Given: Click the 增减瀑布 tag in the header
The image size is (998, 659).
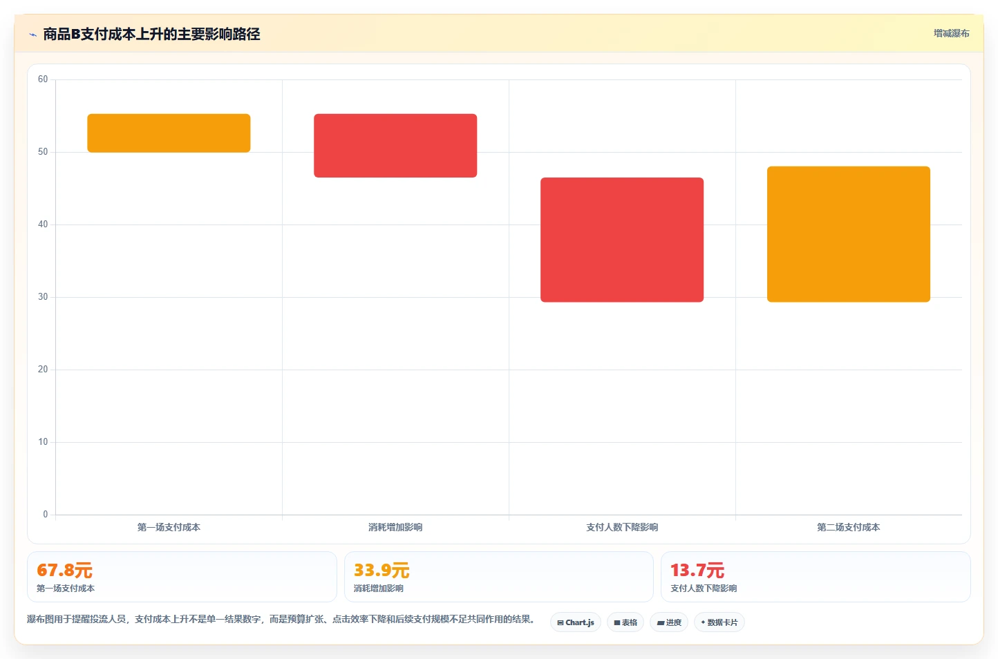Looking at the screenshot, I should pyautogui.click(x=951, y=33).
